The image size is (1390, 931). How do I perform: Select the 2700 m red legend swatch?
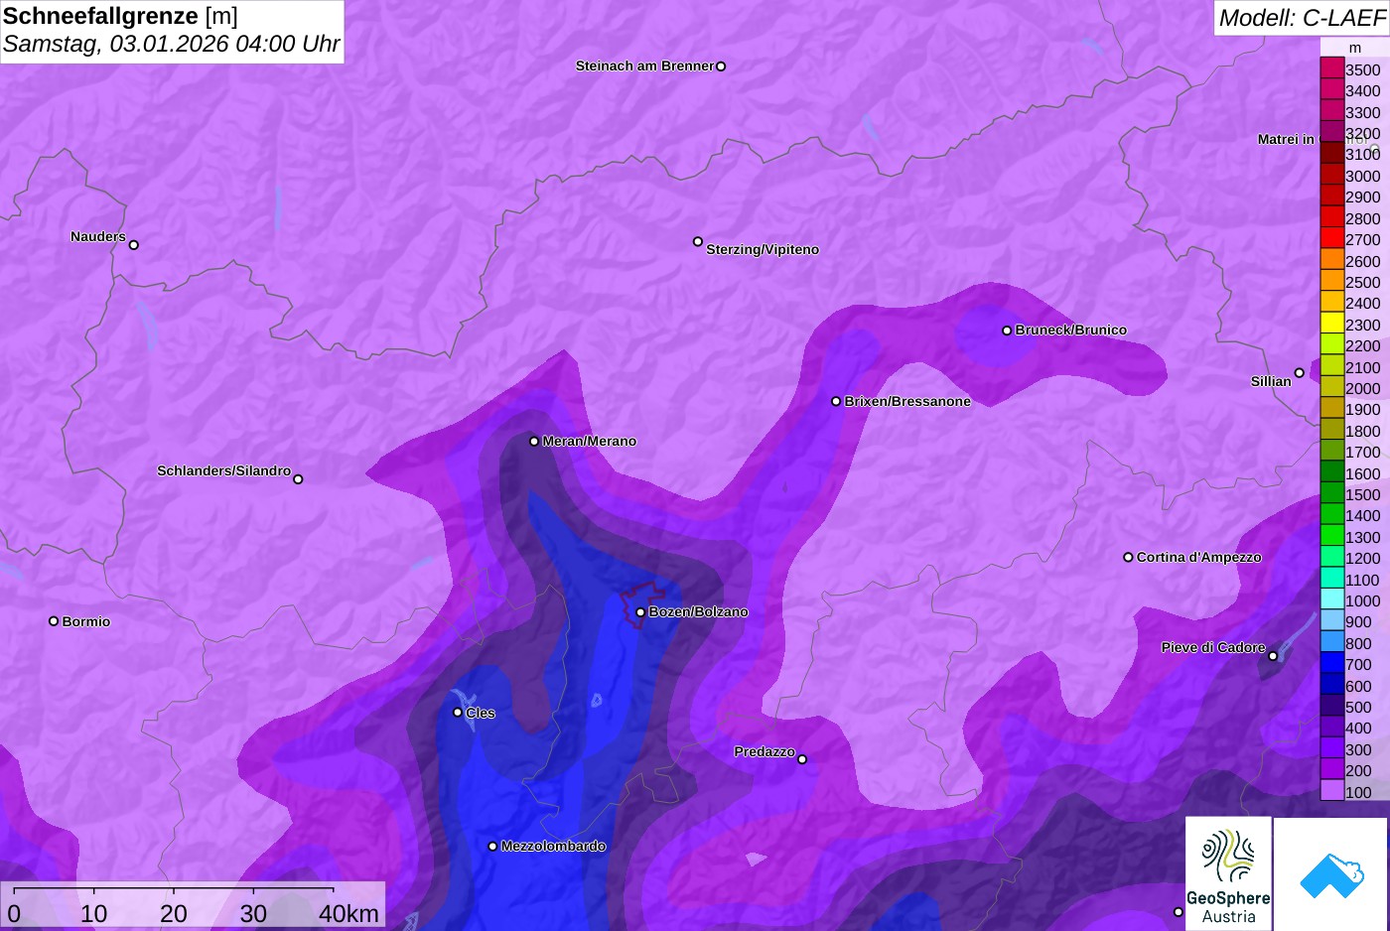[x=1331, y=238]
